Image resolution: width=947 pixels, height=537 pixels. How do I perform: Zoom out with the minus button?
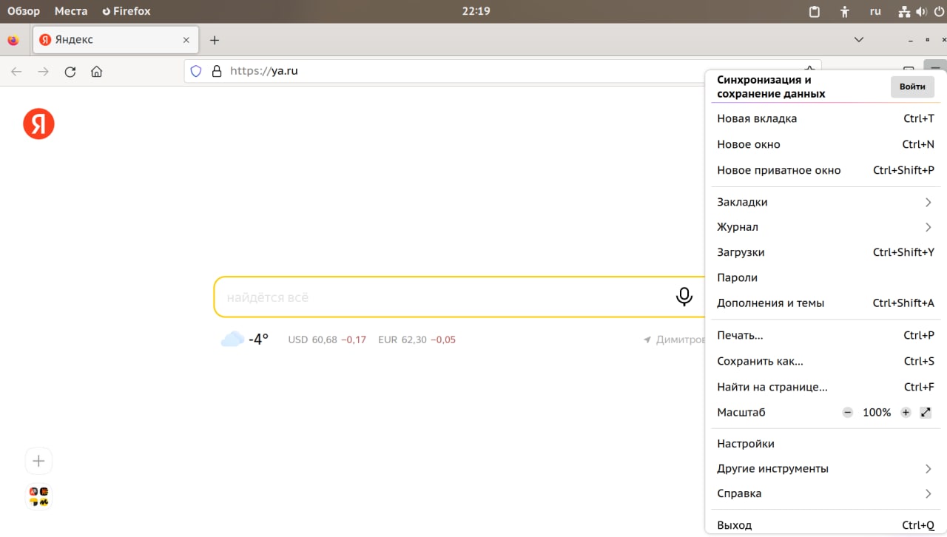click(x=848, y=413)
